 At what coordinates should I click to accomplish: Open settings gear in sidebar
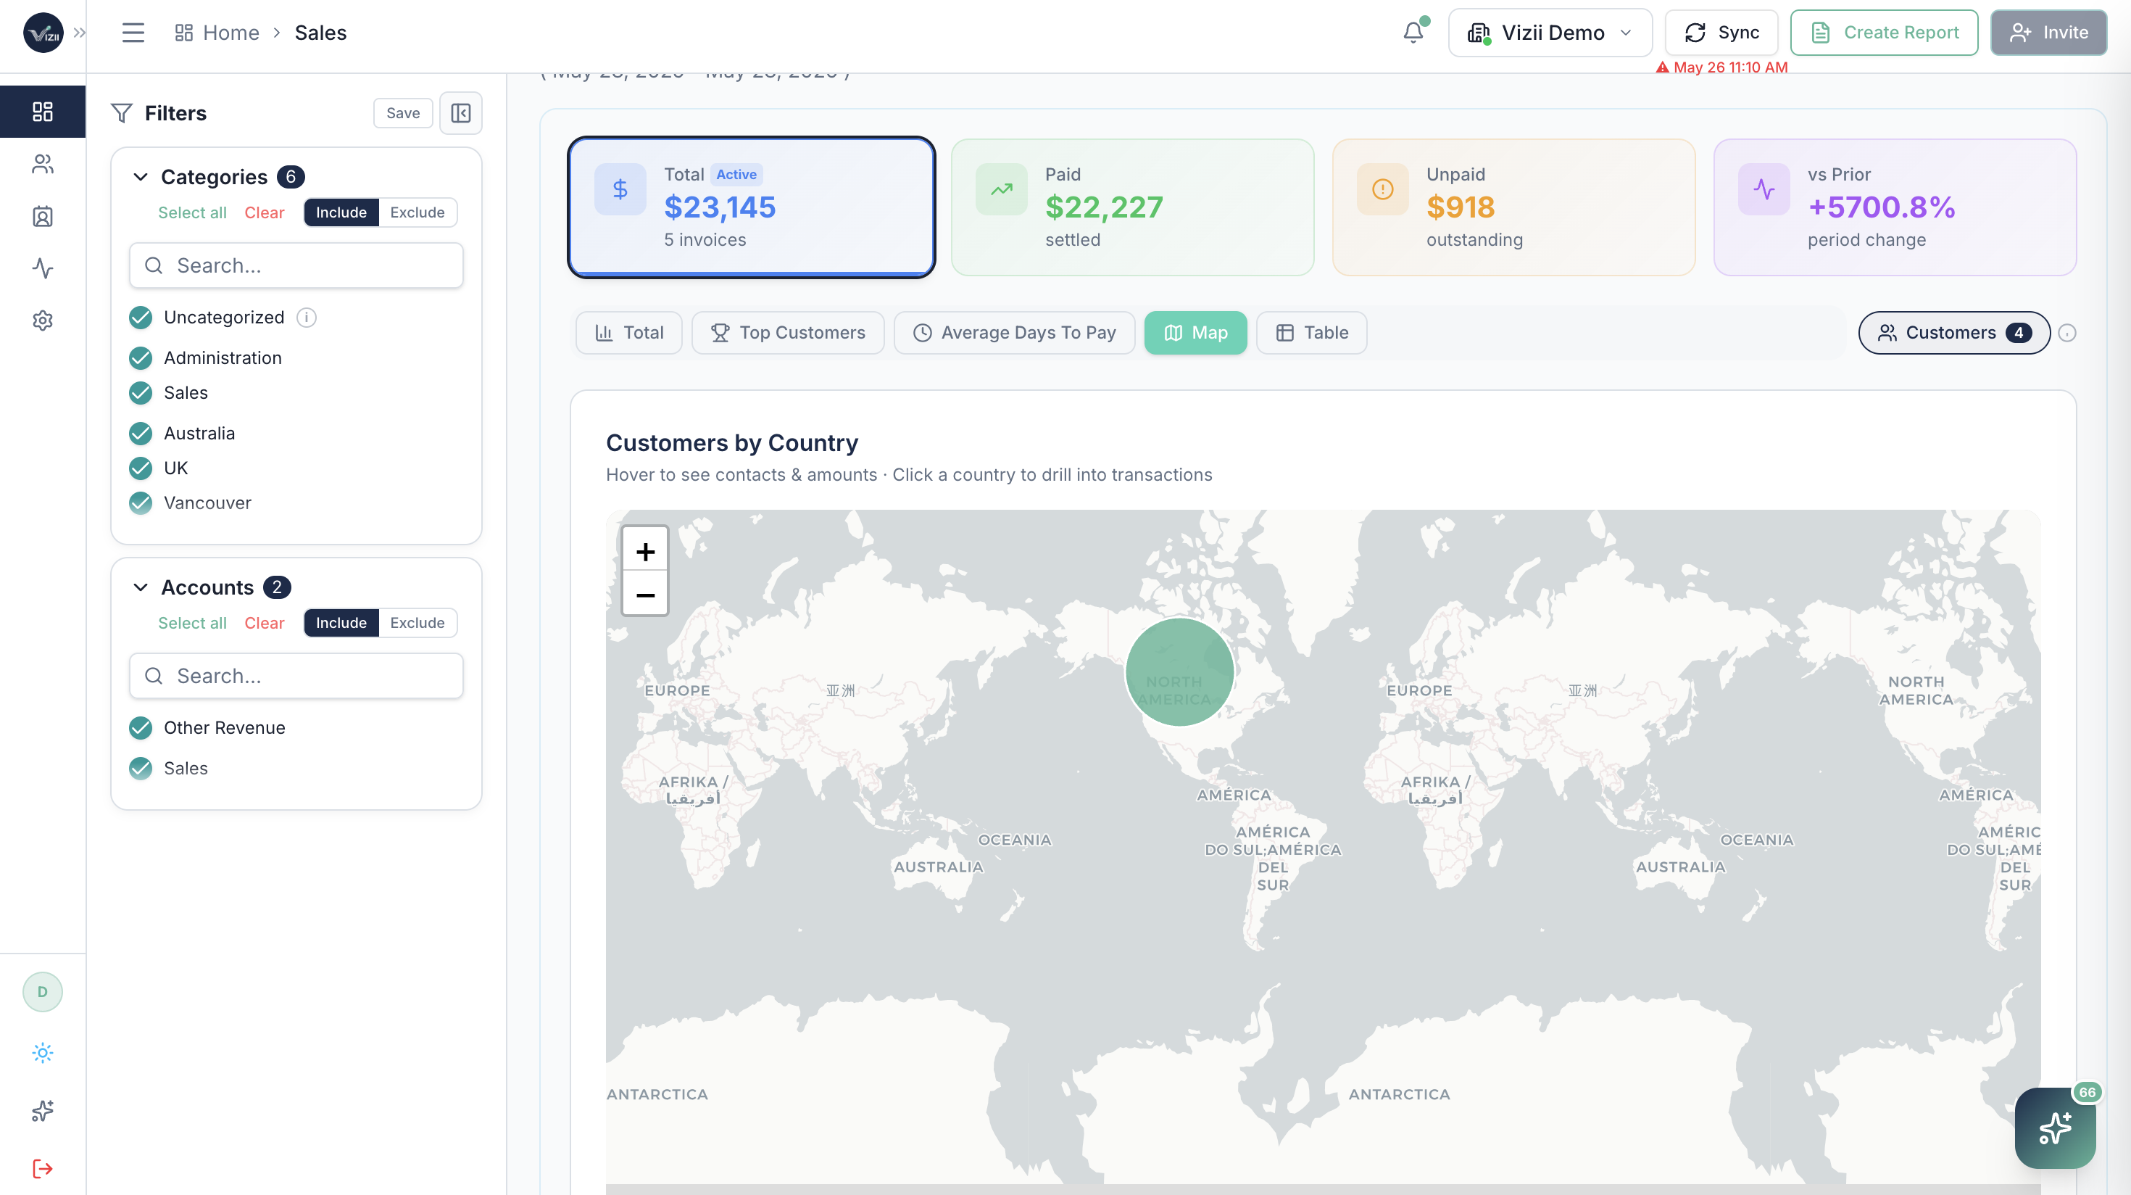[x=43, y=321]
